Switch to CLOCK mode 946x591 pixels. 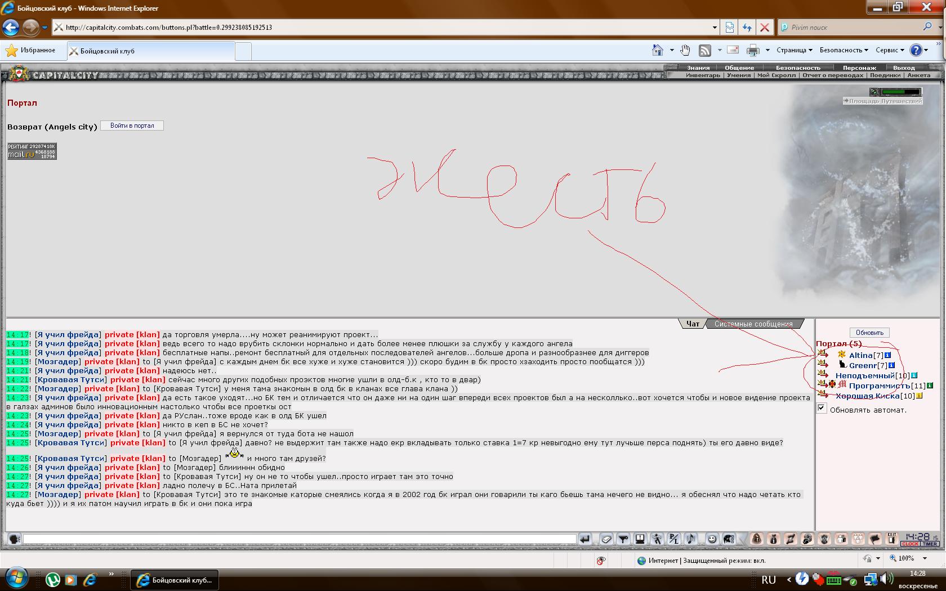coord(910,544)
